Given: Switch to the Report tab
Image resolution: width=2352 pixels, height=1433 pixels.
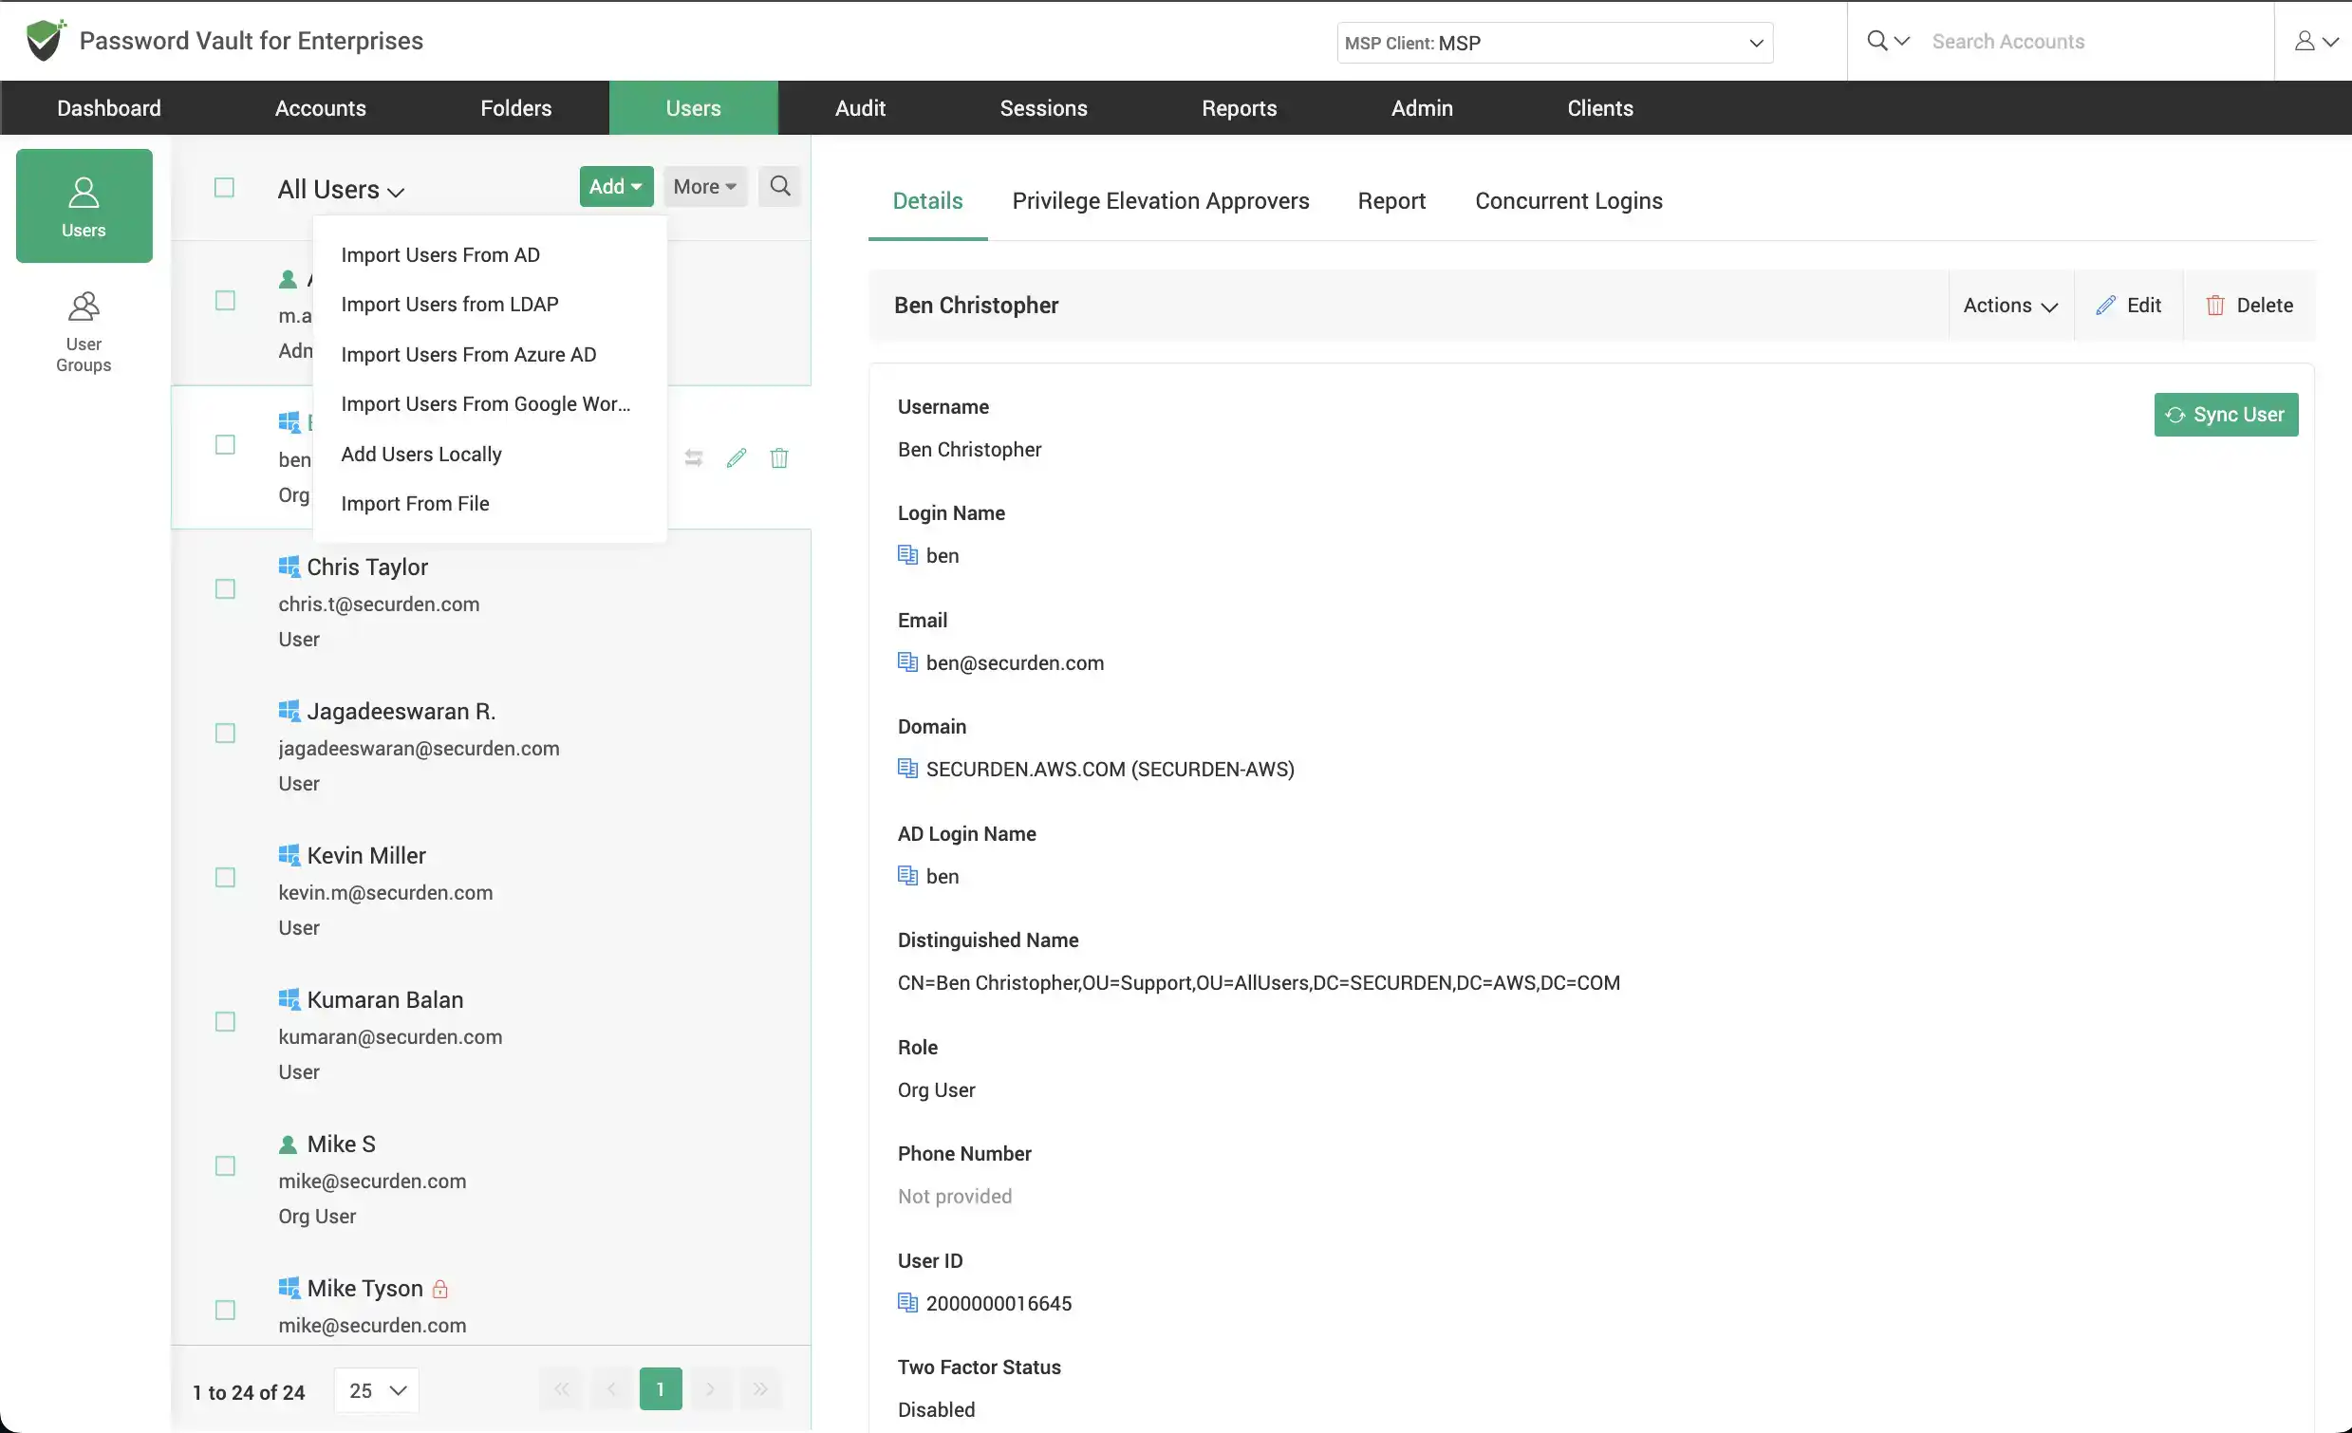Looking at the screenshot, I should click(x=1391, y=200).
